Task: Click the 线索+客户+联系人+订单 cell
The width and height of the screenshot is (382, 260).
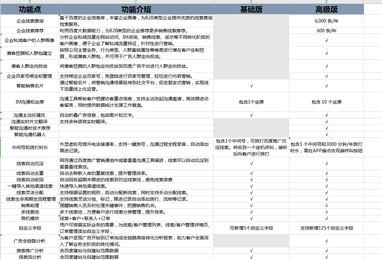Action: pyautogui.click(x=136, y=218)
